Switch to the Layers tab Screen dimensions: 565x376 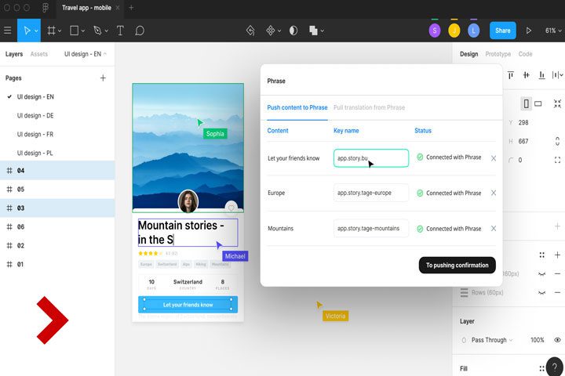pyautogui.click(x=14, y=54)
